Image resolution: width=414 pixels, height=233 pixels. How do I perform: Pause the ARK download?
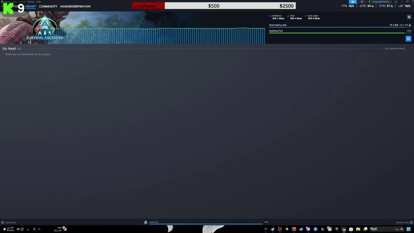408,39
